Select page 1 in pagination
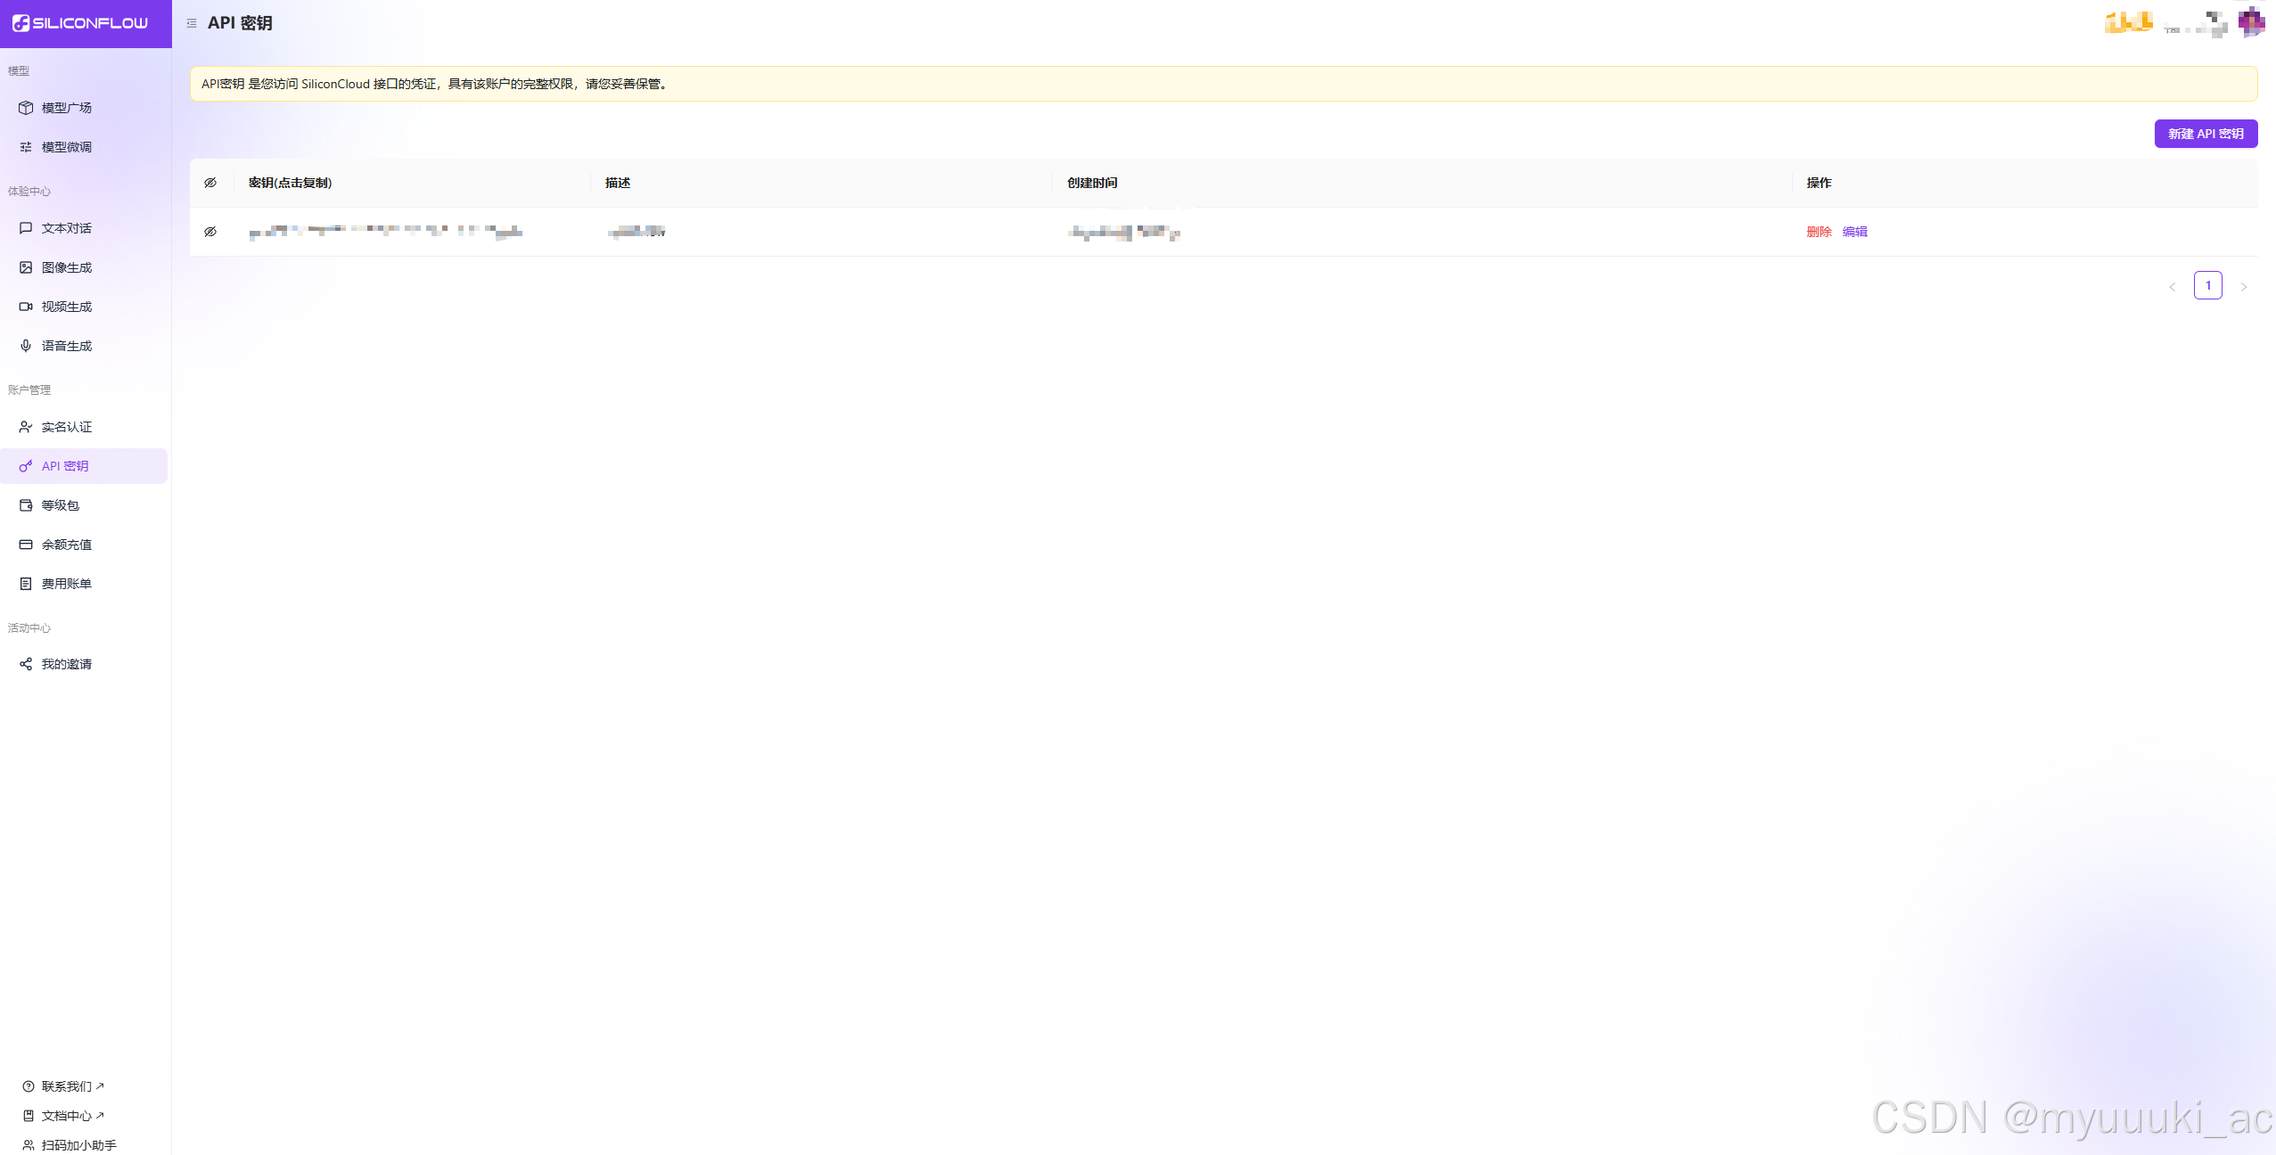Image resolution: width=2276 pixels, height=1155 pixels. (2208, 285)
